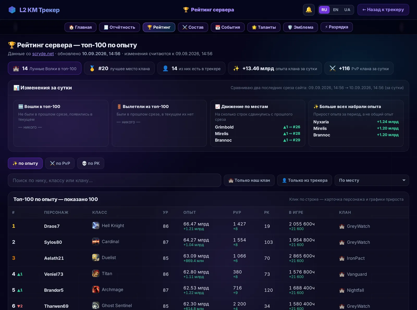Open character row Draos7
This screenshot has height=310, width=417.
pos(208,226)
